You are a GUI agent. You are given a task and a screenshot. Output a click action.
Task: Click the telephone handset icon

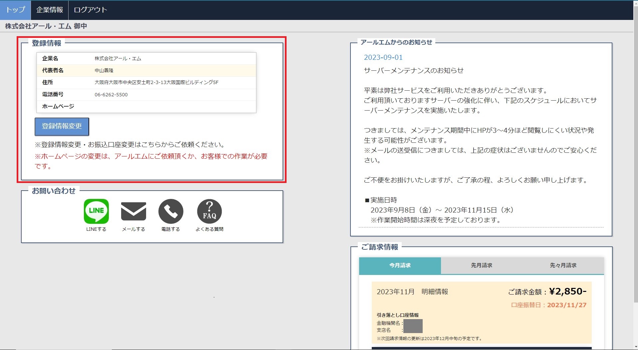(171, 211)
